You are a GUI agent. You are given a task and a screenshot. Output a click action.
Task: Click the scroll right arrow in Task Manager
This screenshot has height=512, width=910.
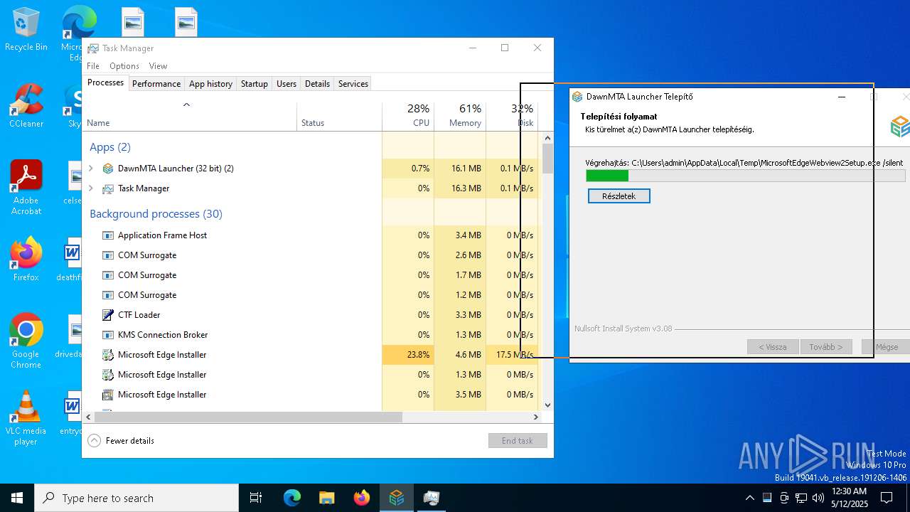pos(536,417)
